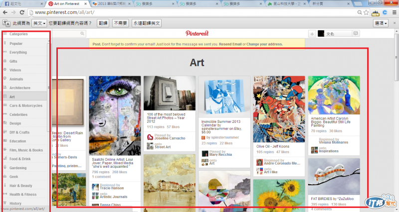Select Videos category
The width and height of the screenshot is (399, 212).
15,70
